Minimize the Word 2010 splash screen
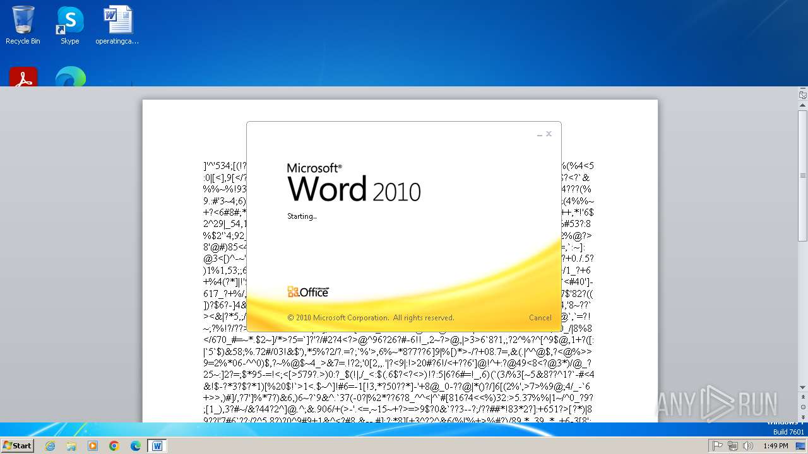This screenshot has width=808, height=454. 540,134
